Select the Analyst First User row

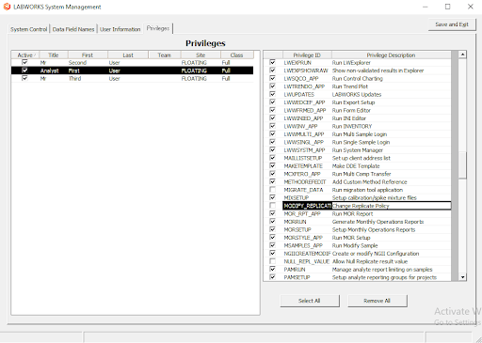pos(132,70)
